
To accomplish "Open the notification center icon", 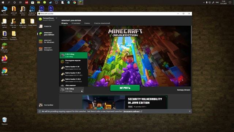I will click(x=230, y=3).
